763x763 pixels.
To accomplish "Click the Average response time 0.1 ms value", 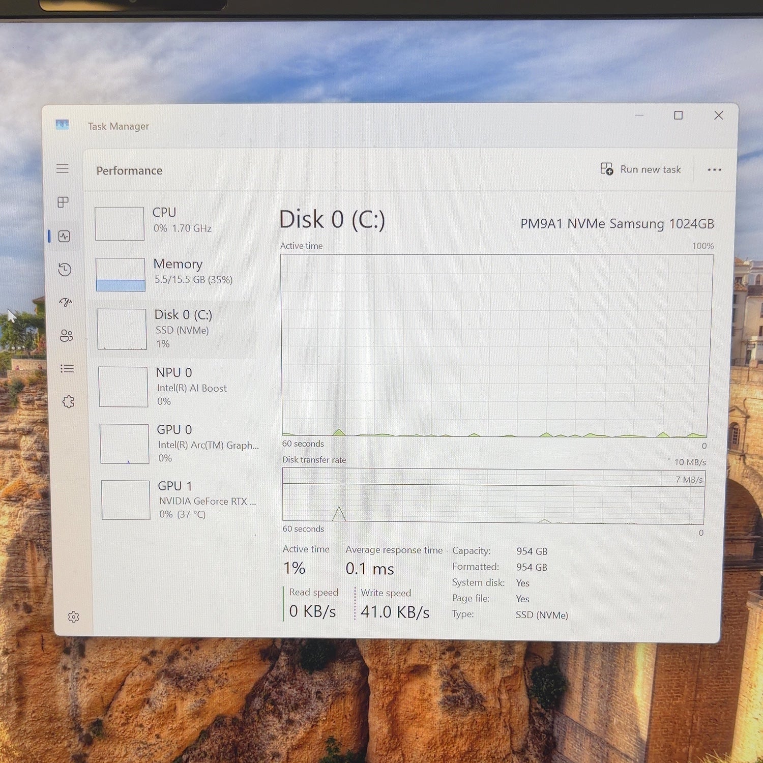I will pyautogui.click(x=370, y=569).
